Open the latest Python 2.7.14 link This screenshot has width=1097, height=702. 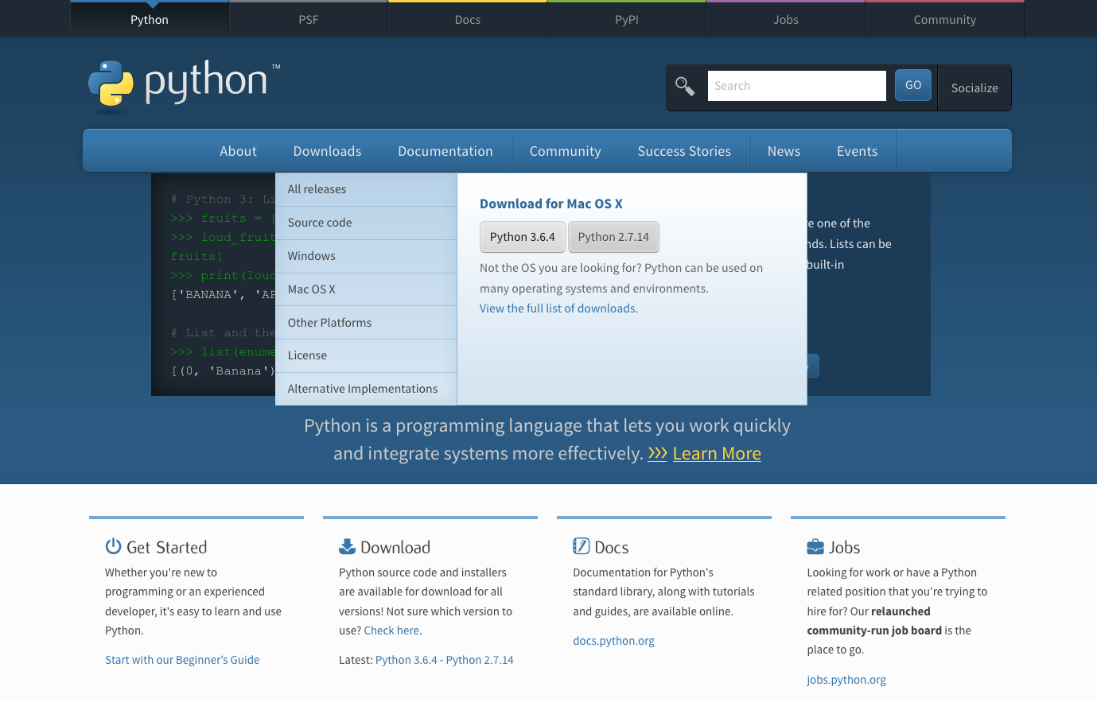pos(480,660)
